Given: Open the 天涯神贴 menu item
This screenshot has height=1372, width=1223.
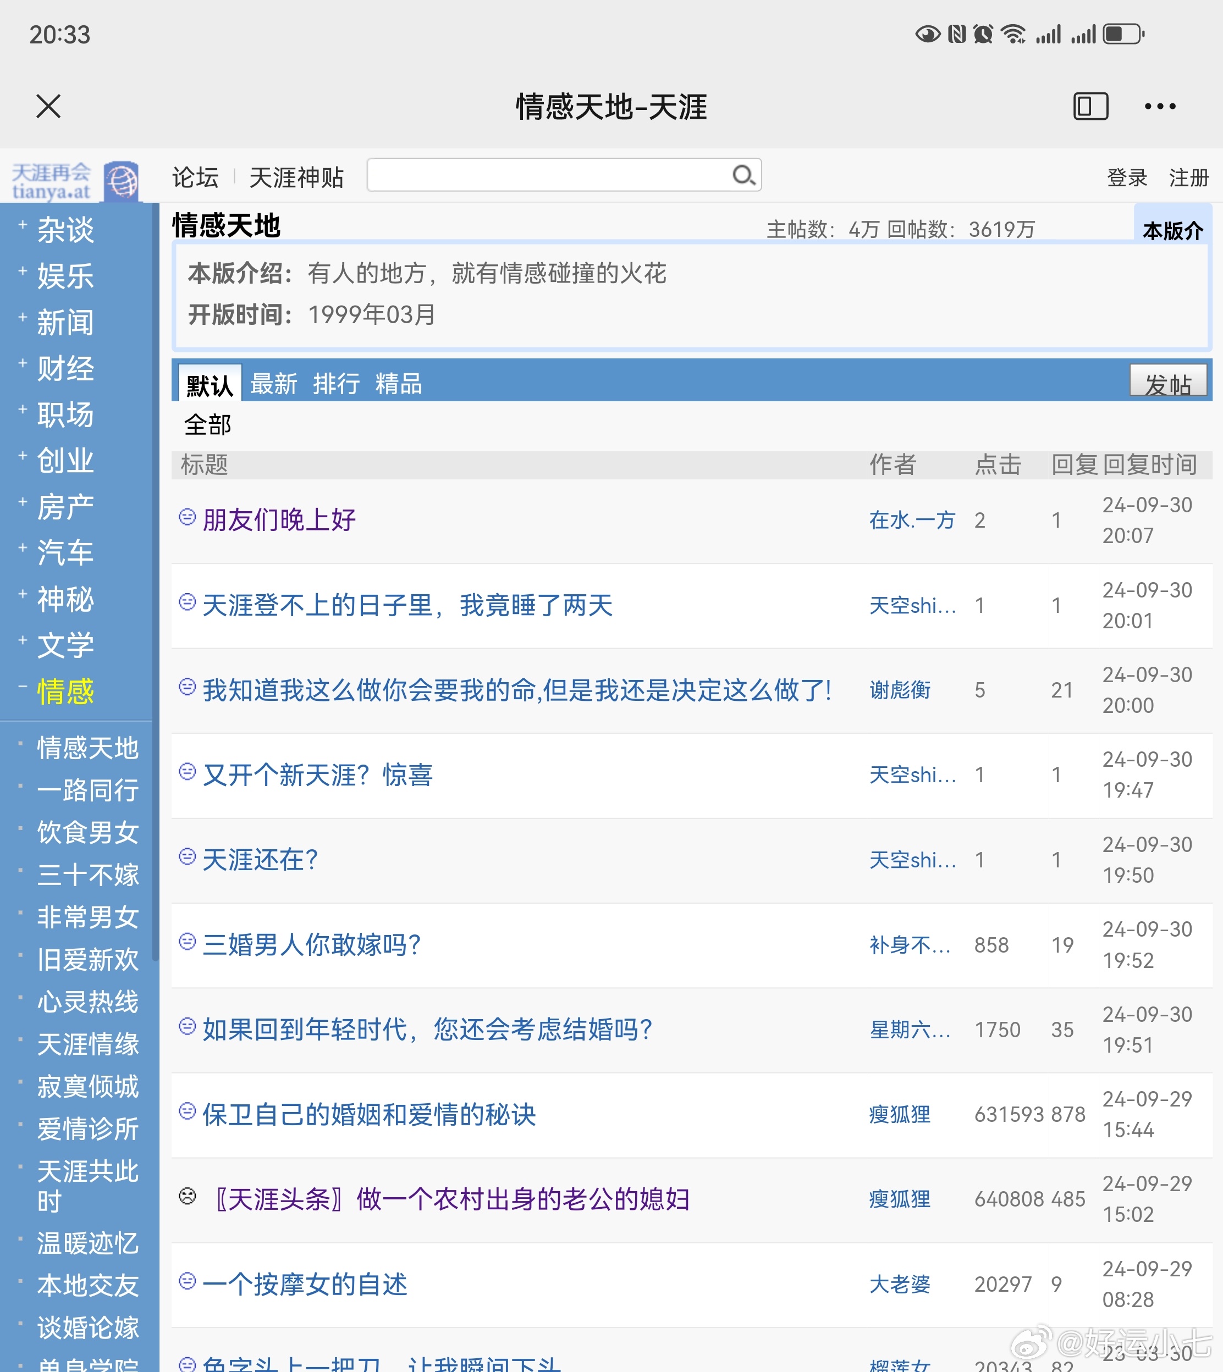Looking at the screenshot, I should click(x=296, y=176).
